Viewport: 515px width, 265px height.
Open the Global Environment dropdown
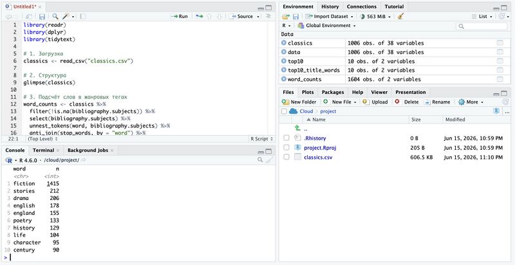tap(326, 25)
